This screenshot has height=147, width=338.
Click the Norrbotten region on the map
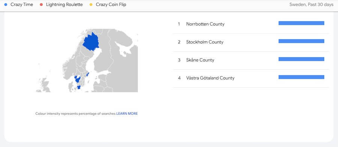coord(91,42)
